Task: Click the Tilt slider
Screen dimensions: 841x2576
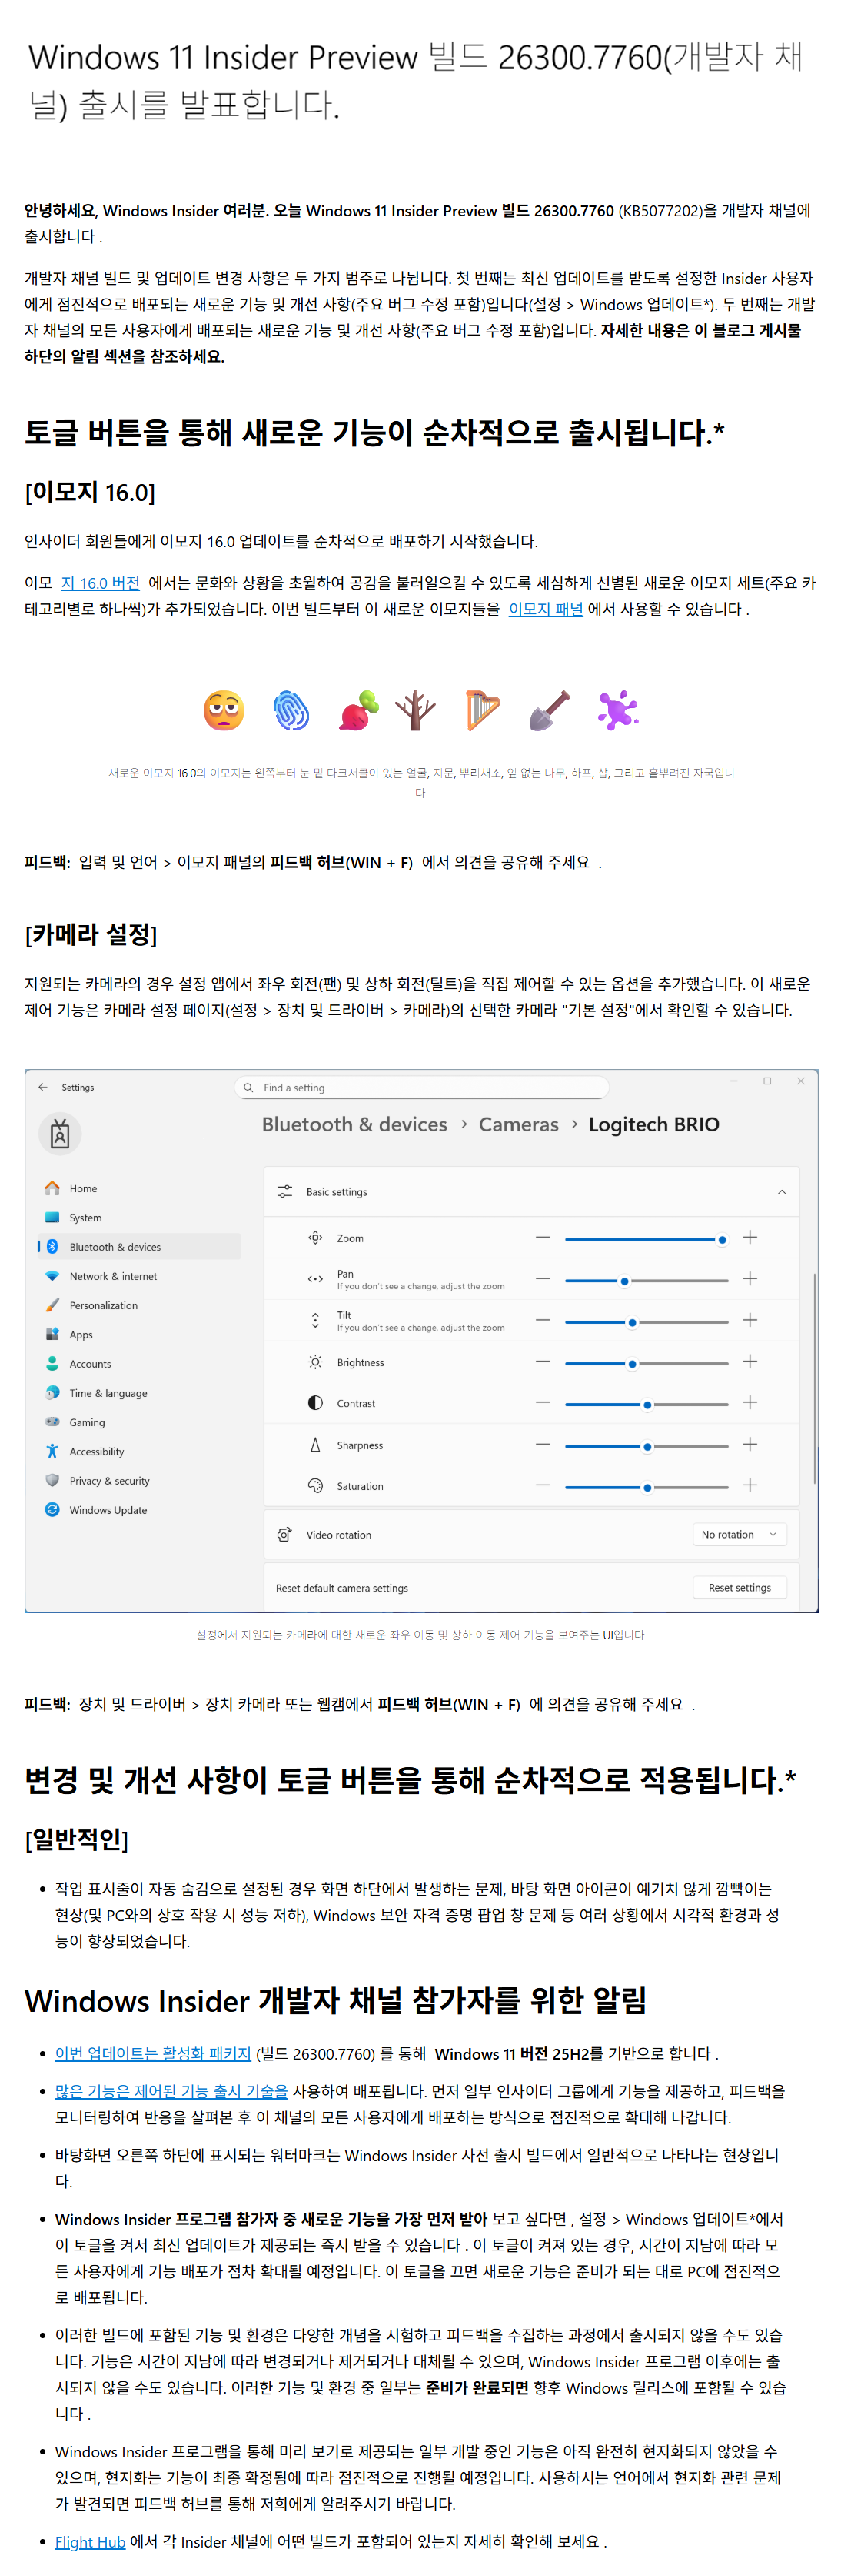Action: [647, 1322]
